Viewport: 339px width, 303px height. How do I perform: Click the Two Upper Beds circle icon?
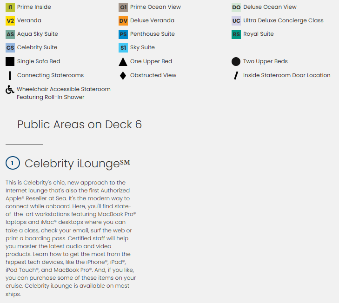pyautogui.click(x=236, y=62)
